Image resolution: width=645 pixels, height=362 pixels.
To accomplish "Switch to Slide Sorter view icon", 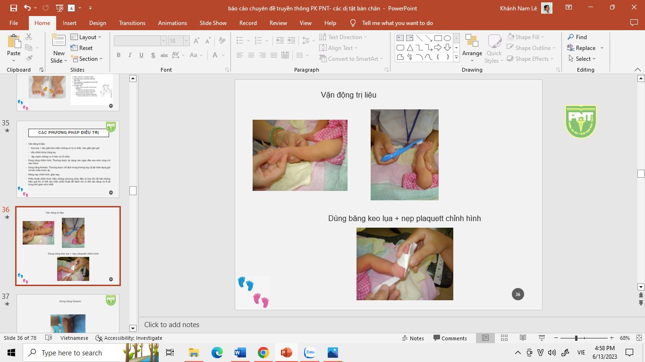I will click(x=504, y=338).
